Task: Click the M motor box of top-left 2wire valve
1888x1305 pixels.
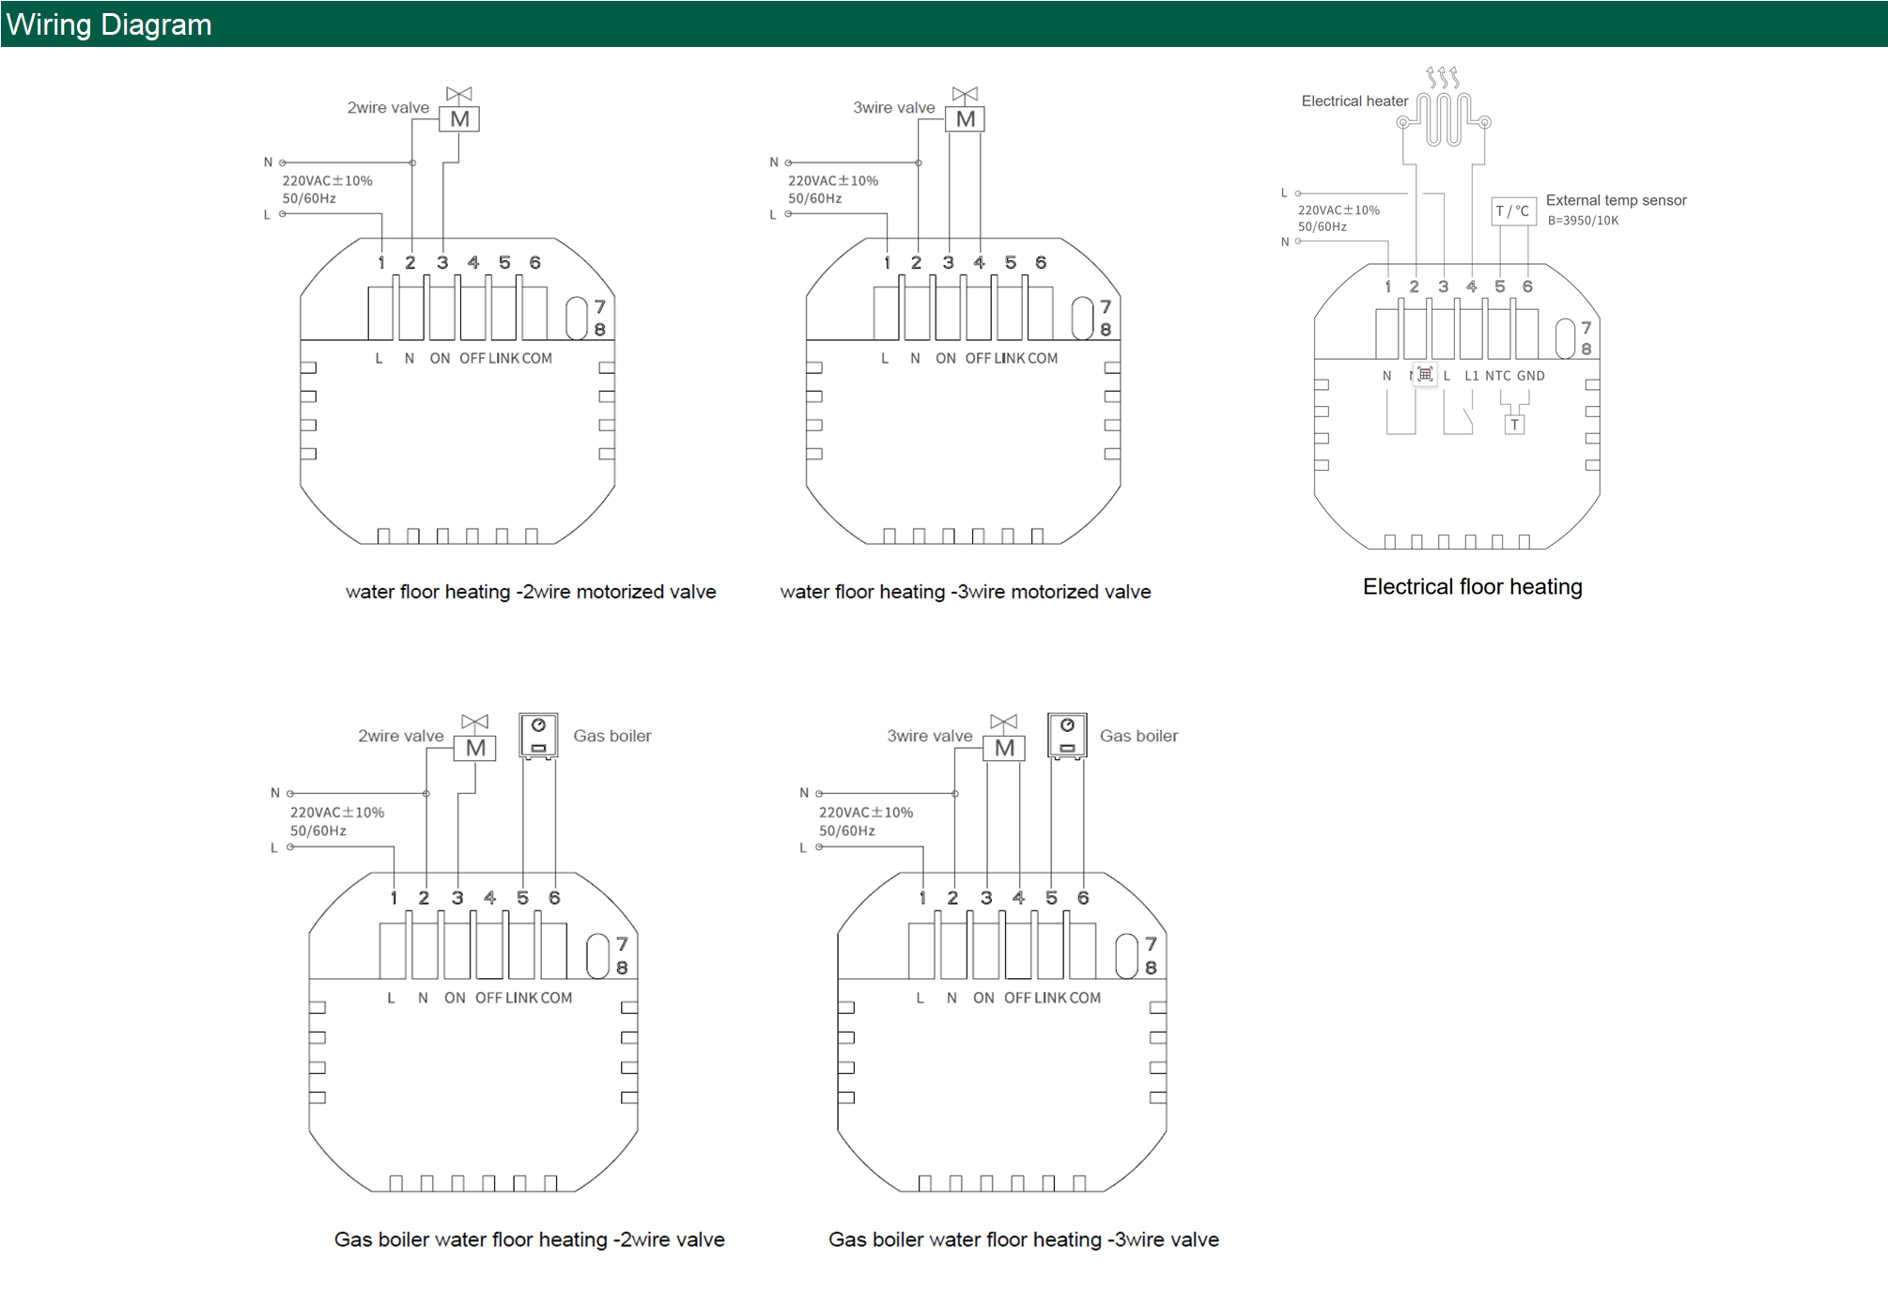Action: pos(459,119)
